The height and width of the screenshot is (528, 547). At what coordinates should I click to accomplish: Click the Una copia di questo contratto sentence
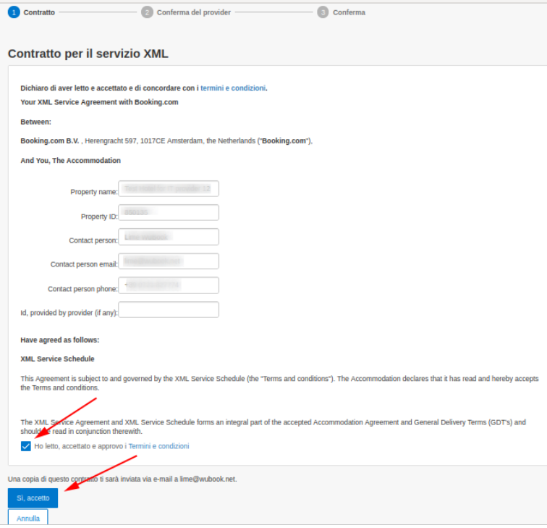122,479
